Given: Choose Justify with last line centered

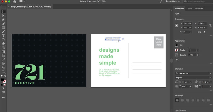Looking at the screenshot, I should coord(198,100).
